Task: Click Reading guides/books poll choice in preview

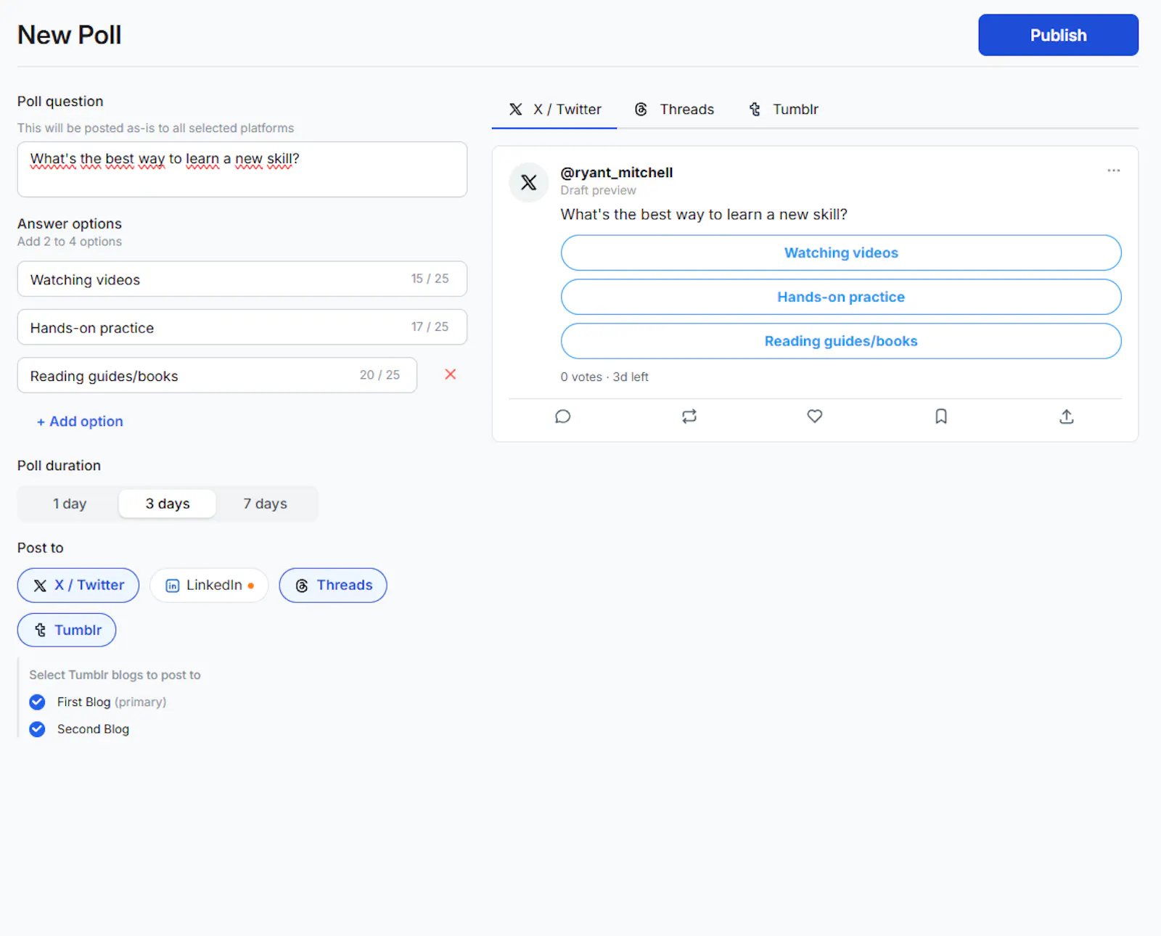Action: pos(841,341)
